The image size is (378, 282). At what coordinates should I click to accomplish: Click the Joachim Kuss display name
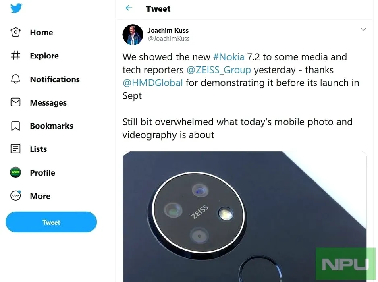coord(168,31)
